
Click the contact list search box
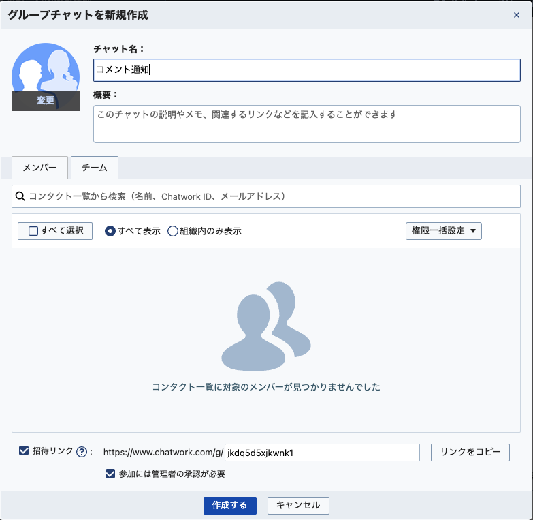(x=272, y=196)
